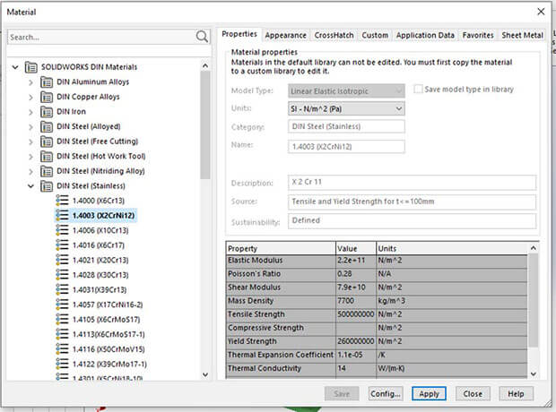Switch to the Appearance tab
Screen dimensions: 556x412
pyautogui.click(x=285, y=36)
